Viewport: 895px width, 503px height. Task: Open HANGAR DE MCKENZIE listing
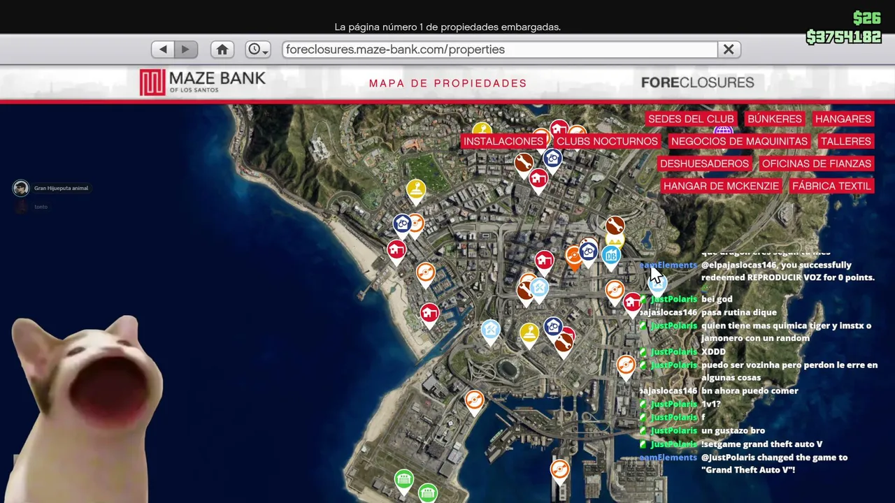click(721, 186)
